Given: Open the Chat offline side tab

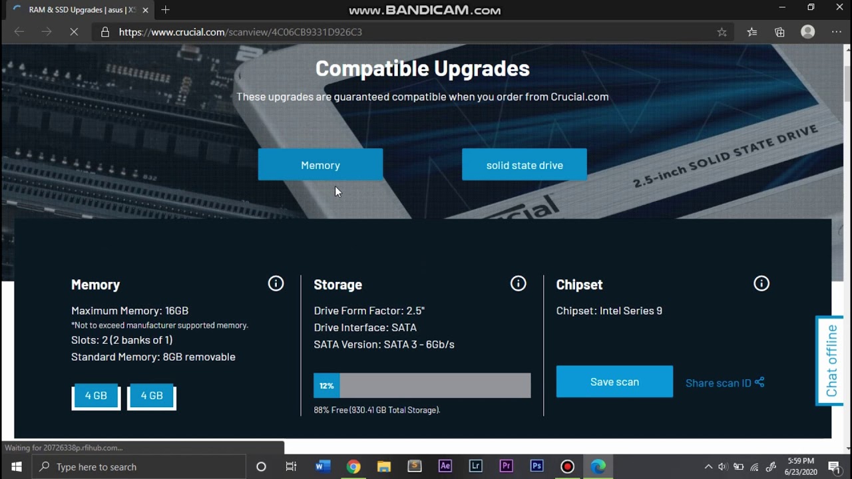Looking at the screenshot, I should [831, 360].
